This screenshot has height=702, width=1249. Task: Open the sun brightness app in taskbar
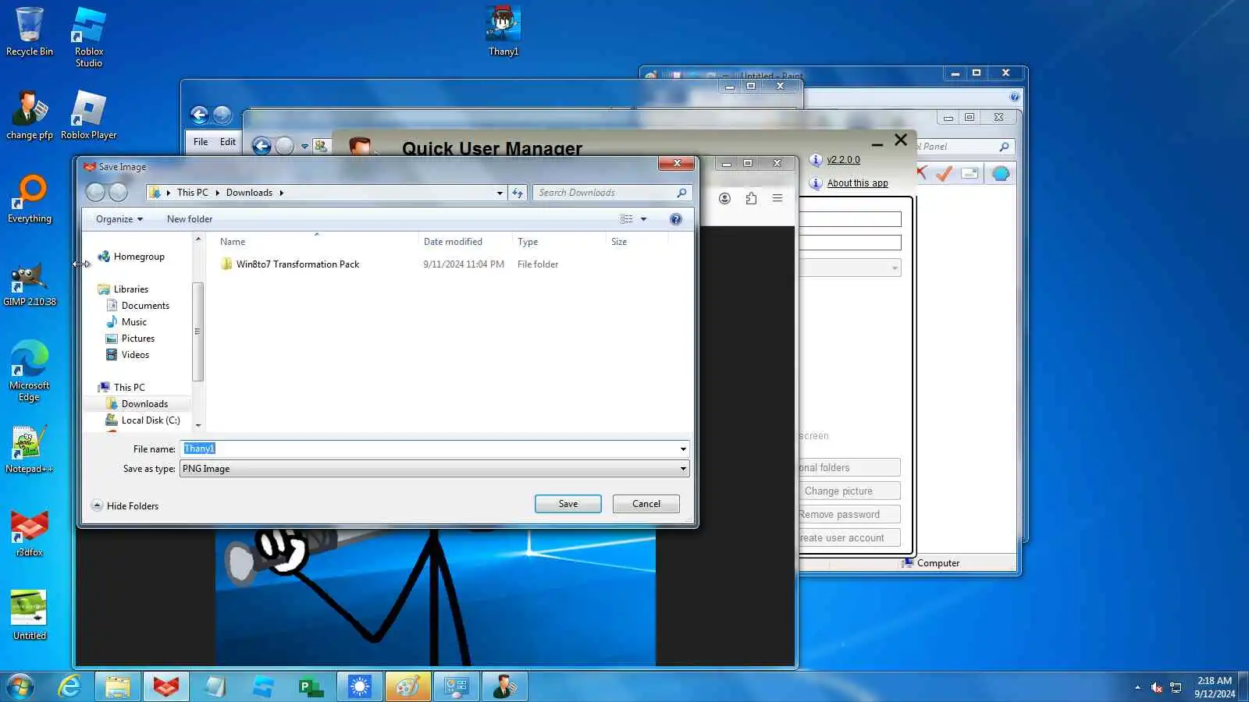pyautogui.click(x=360, y=686)
